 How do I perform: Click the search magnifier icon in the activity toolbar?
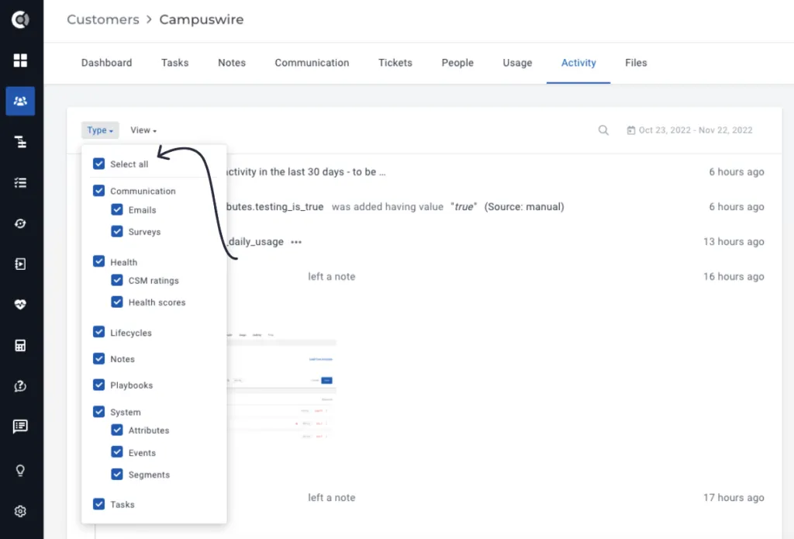(603, 130)
